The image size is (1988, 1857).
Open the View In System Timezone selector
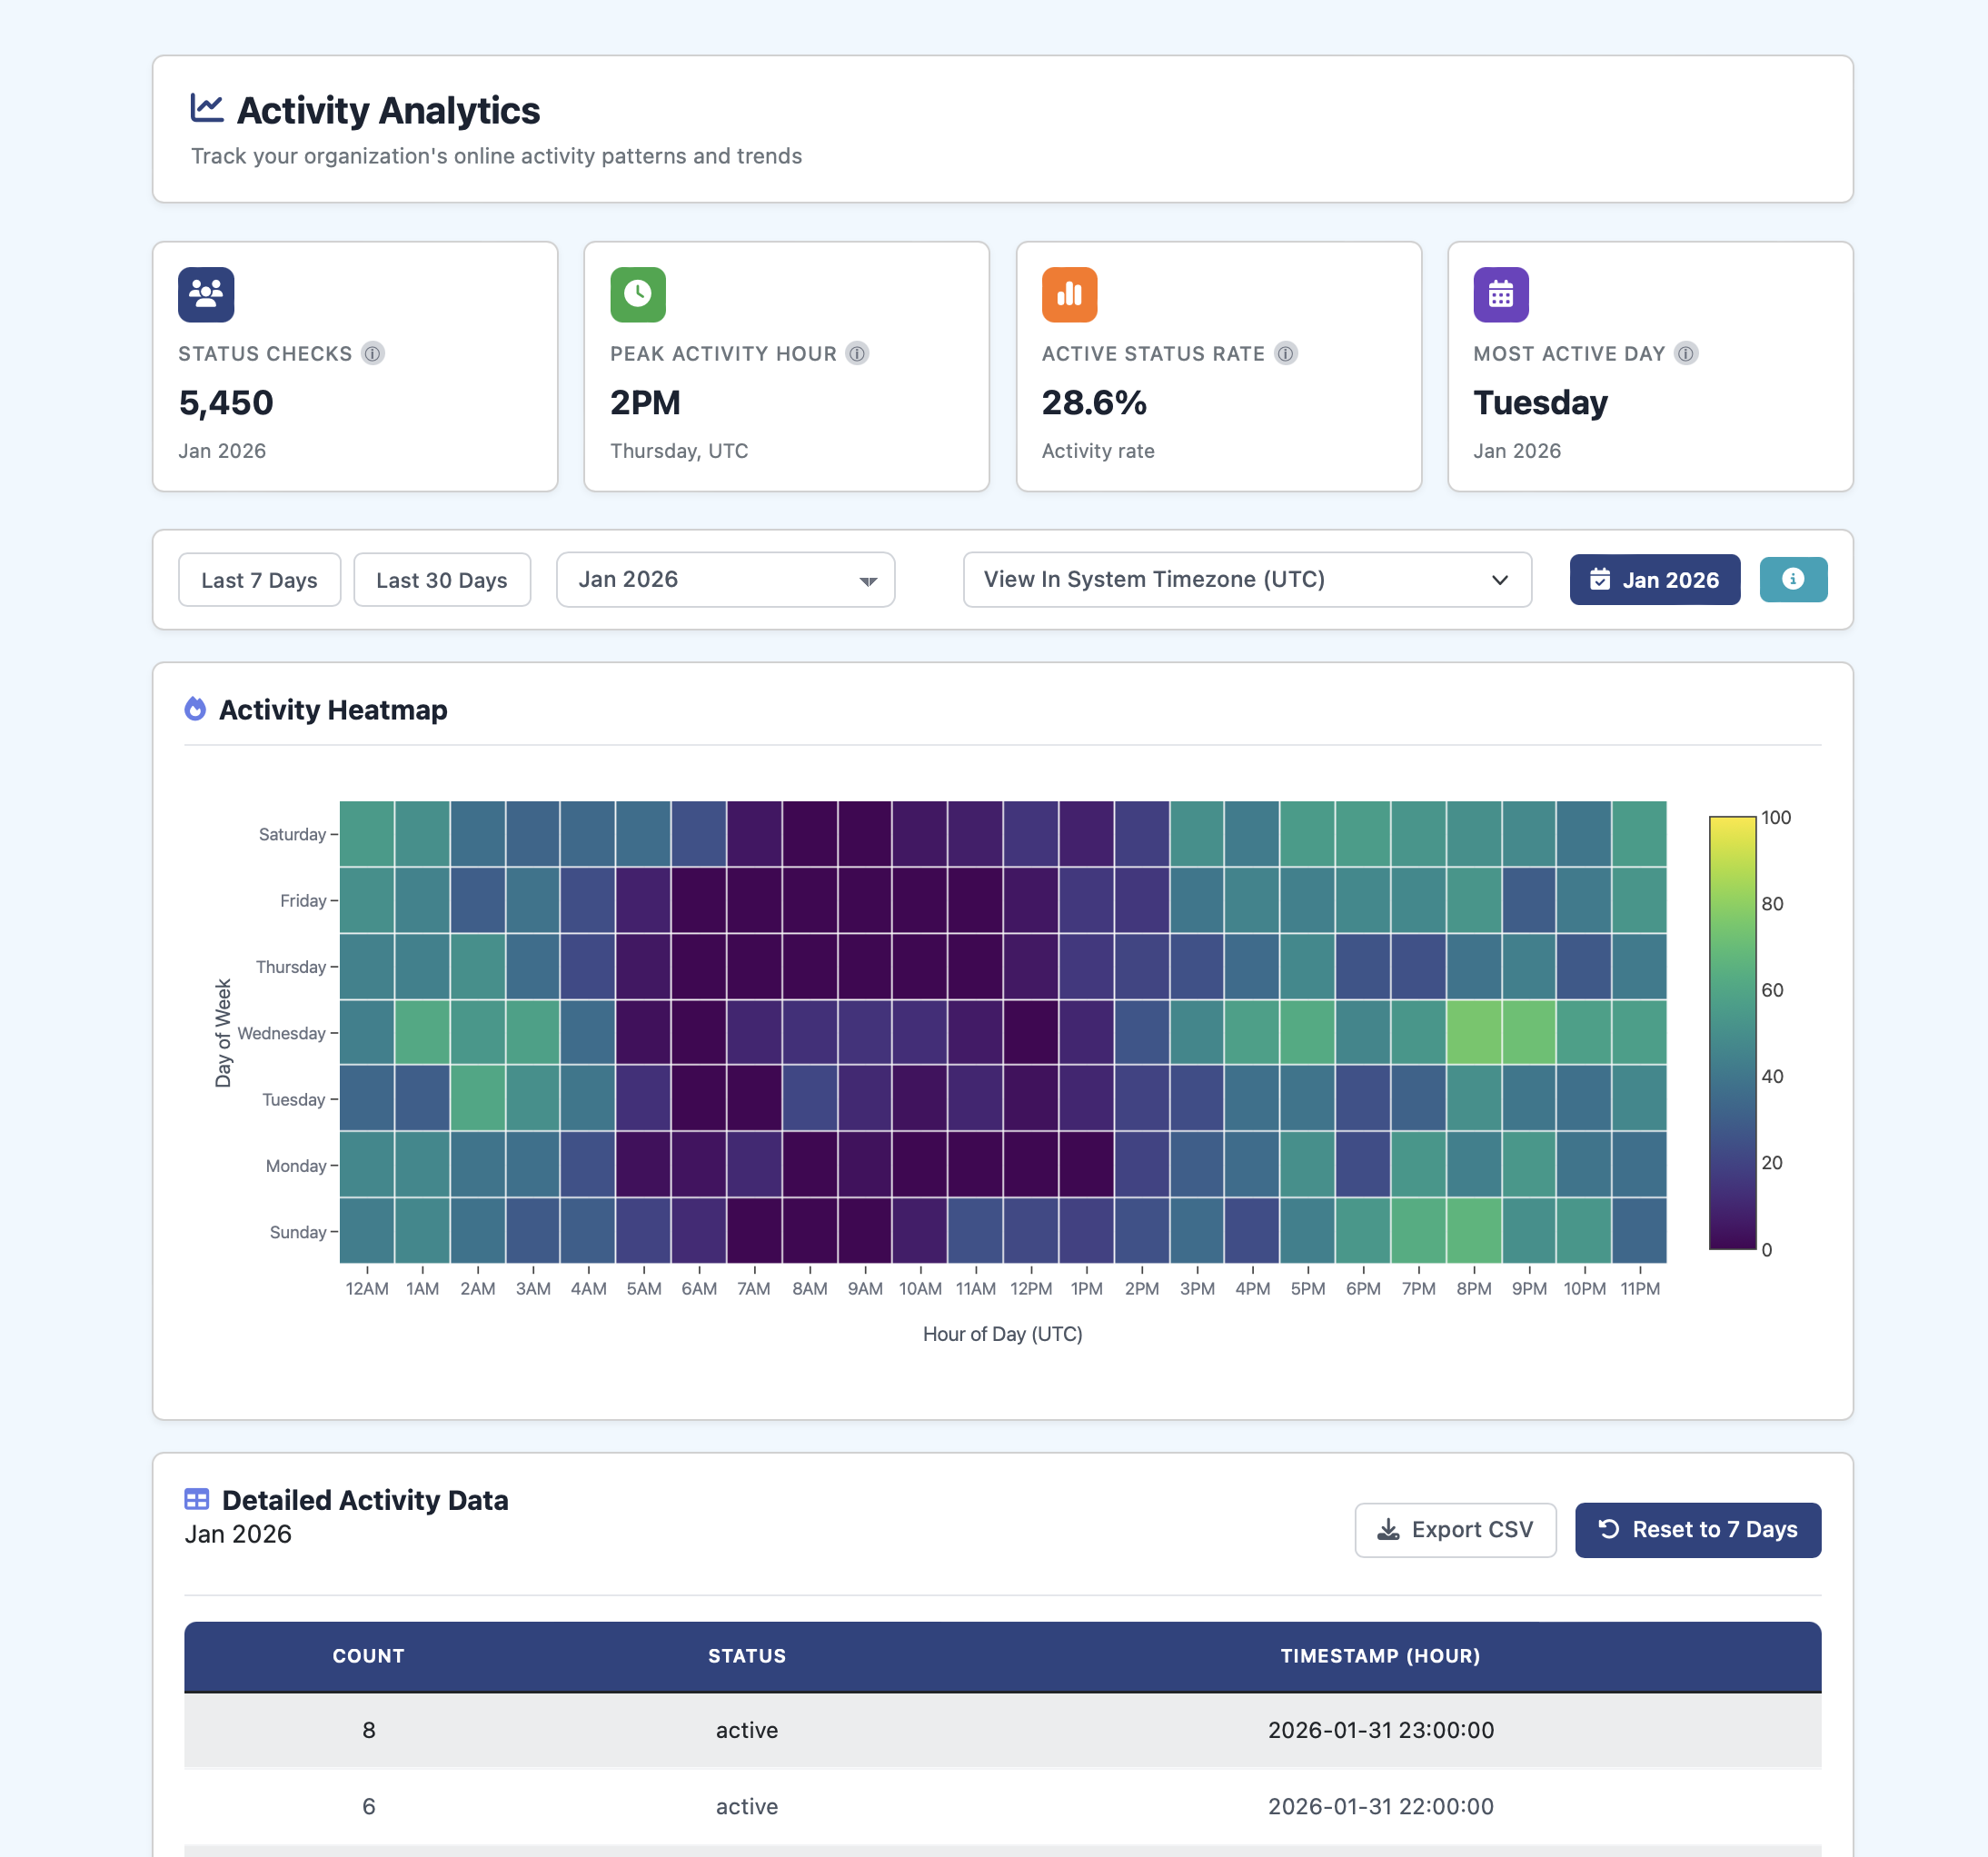click(x=1246, y=579)
